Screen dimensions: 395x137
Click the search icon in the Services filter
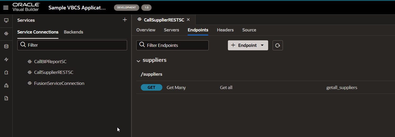tap(23, 45)
